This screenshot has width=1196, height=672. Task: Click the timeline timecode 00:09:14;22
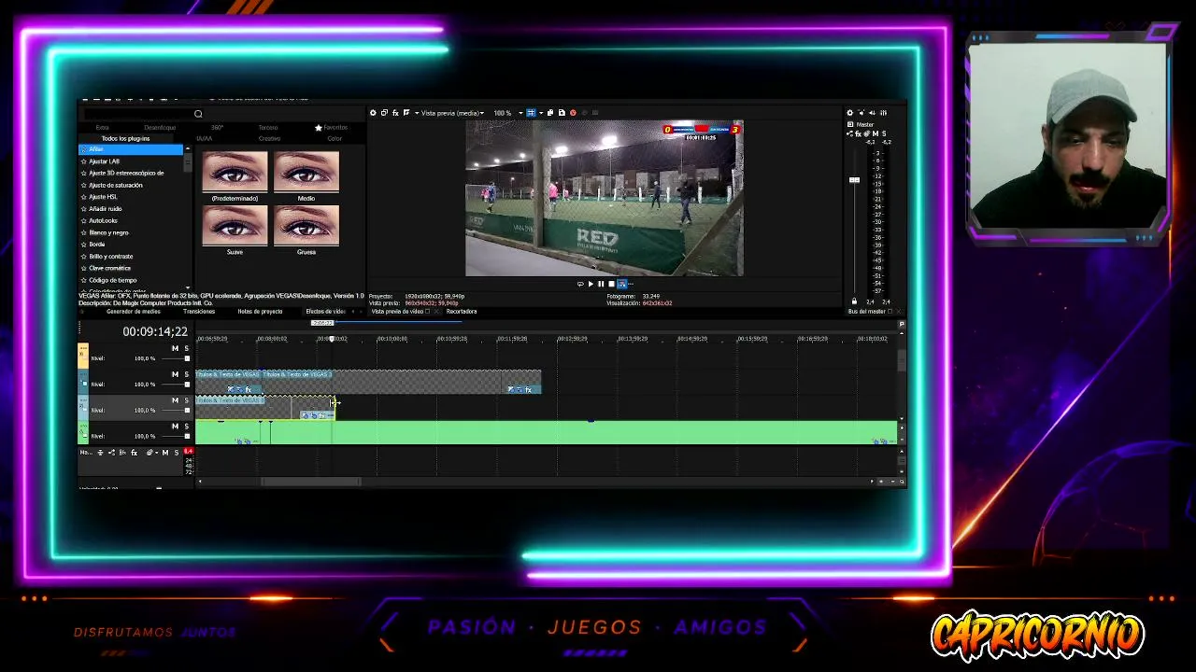click(155, 331)
